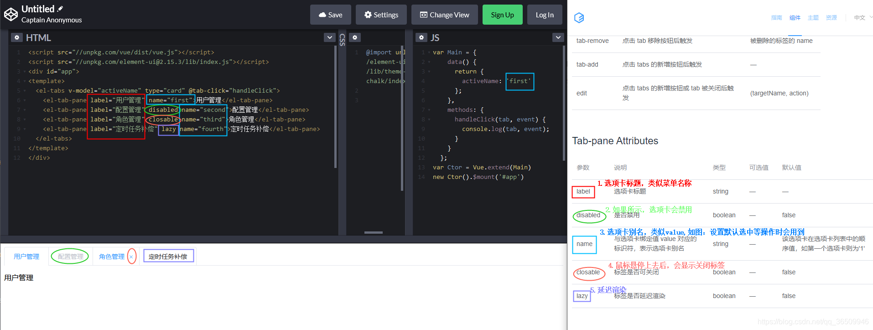Click the HTML editor vertical scrollbar
873x330 pixels.
click(x=335, y=106)
